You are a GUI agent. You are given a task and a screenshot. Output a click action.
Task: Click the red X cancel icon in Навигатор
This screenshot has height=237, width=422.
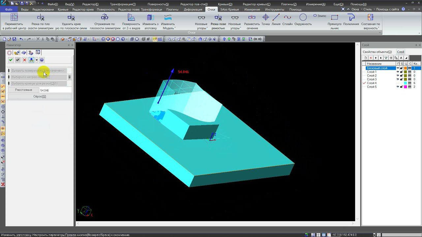point(24,60)
